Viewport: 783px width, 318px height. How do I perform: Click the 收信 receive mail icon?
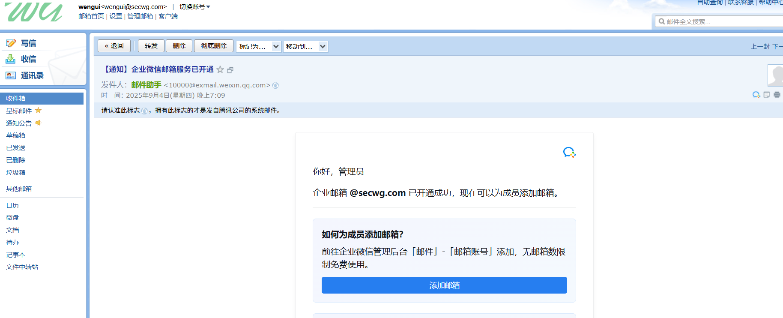point(11,59)
